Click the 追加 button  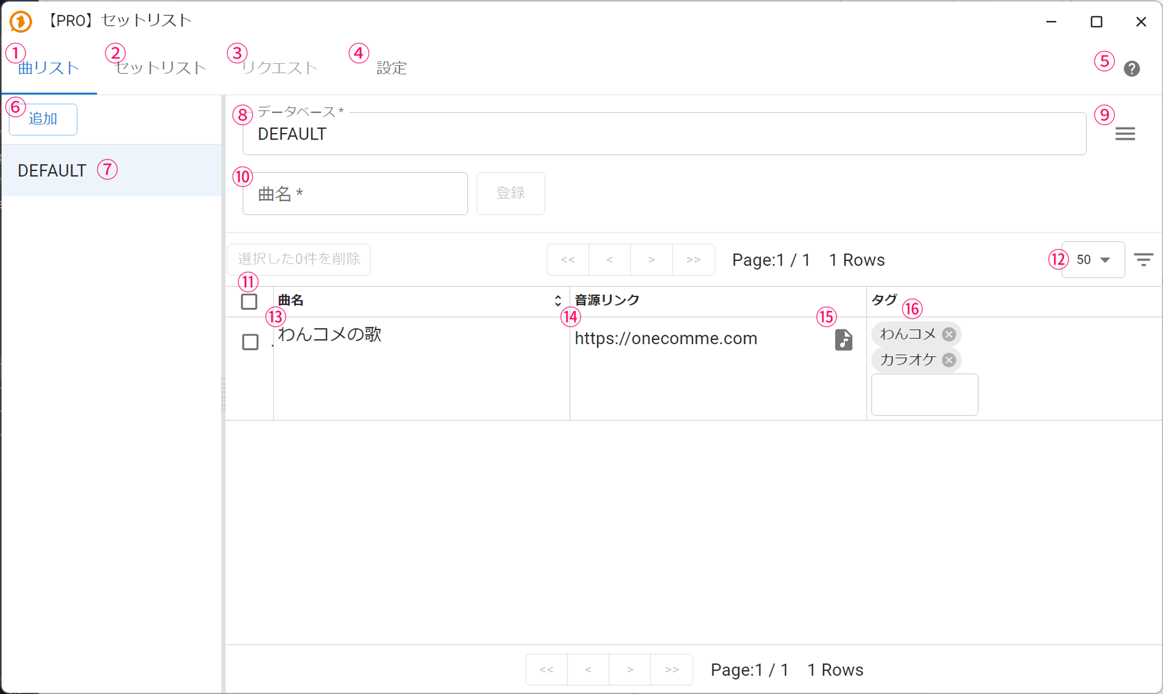click(x=43, y=119)
